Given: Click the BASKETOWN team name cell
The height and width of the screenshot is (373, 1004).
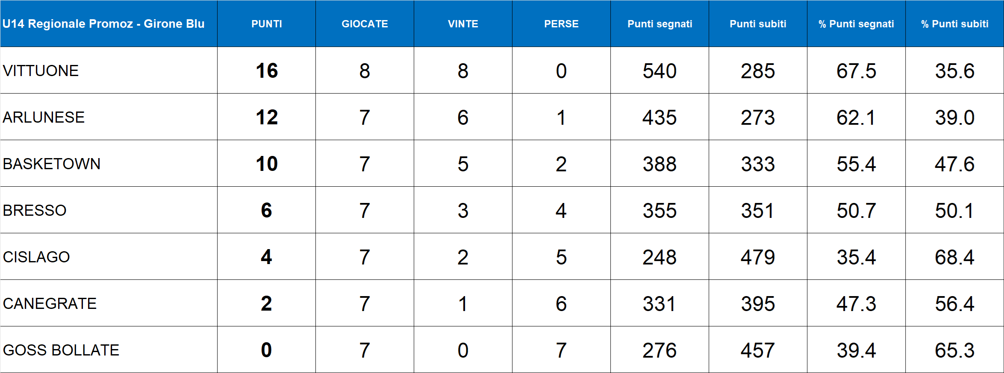Looking at the screenshot, I should pos(52,164).
